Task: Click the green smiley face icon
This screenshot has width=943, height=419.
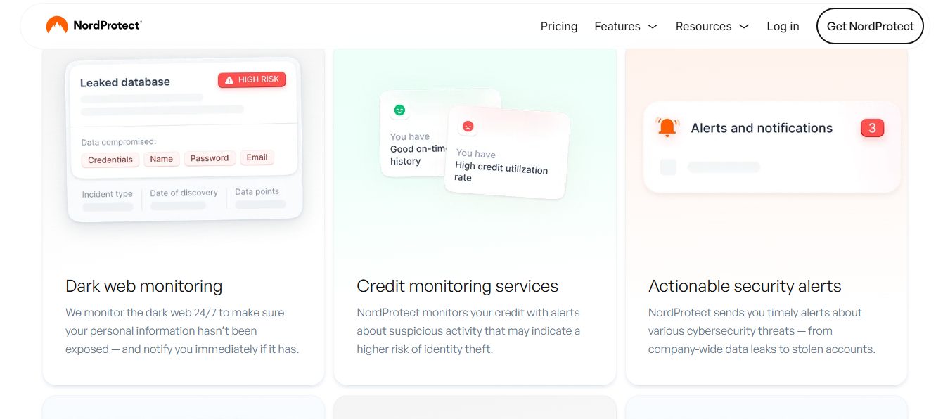Action: point(399,110)
